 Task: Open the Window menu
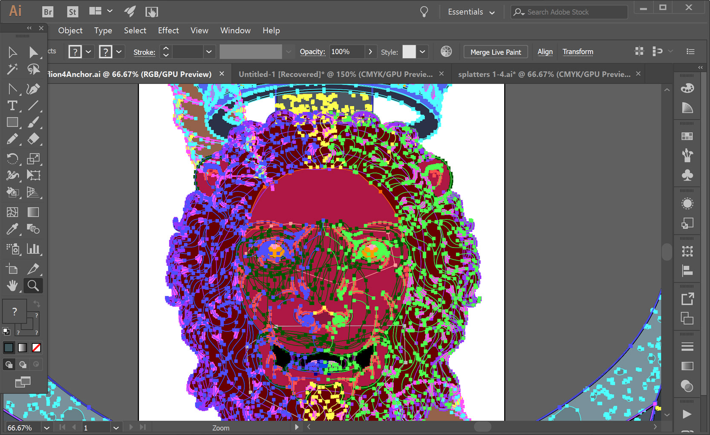[235, 31]
